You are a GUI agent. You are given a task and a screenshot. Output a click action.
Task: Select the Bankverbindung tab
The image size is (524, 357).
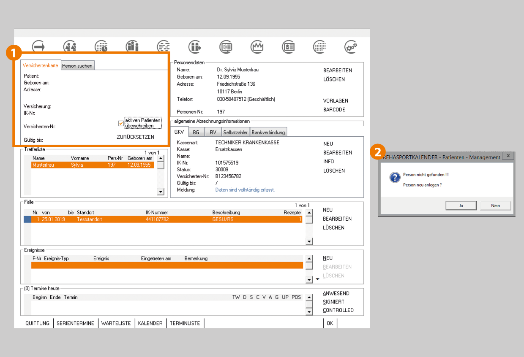(268, 133)
